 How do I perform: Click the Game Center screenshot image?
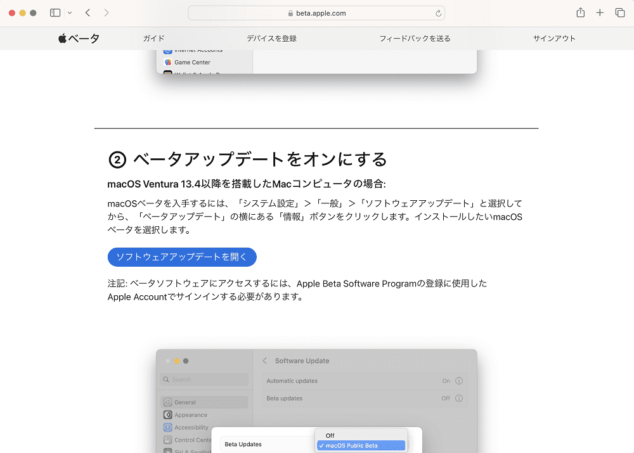316,62
